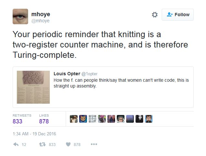Open the gear settings menu
The width and height of the screenshot is (206, 156).
[x=155, y=15]
